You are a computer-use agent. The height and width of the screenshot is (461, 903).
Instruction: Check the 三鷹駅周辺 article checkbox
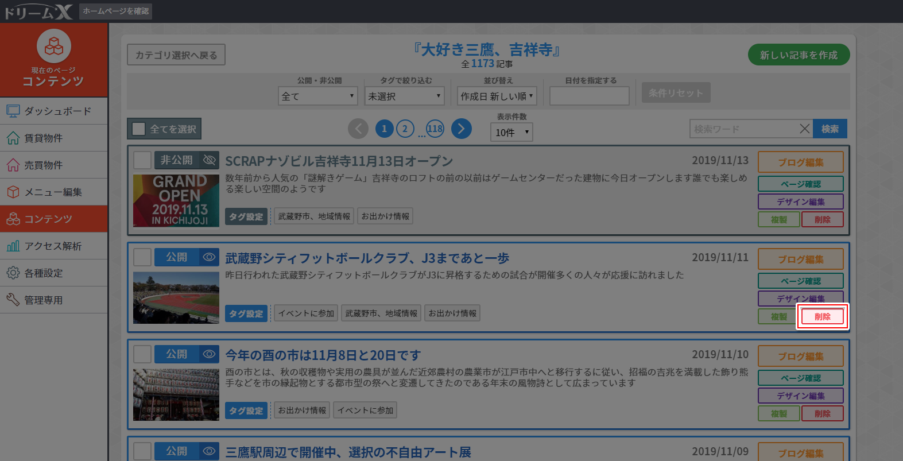click(x=142, y=451)
